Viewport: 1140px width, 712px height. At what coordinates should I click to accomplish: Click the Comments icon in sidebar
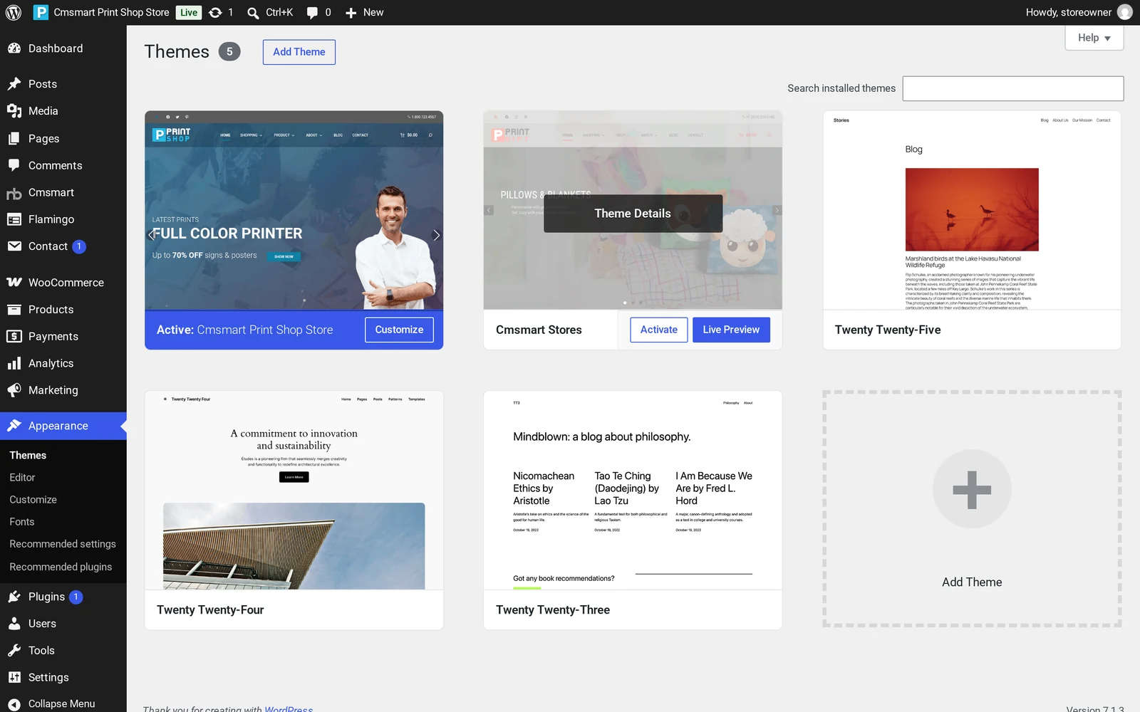[14, 165]
